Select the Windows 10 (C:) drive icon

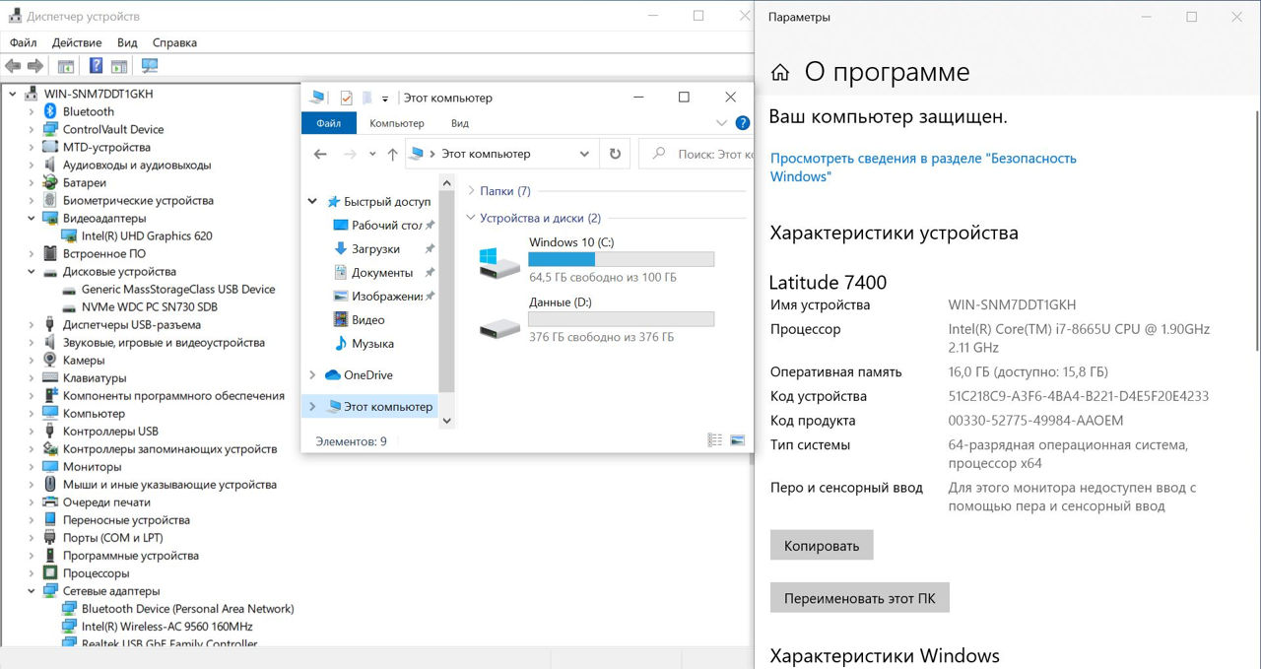point(498,263)
